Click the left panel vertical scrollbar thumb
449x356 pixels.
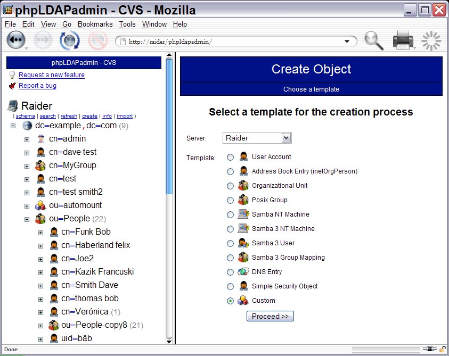point(169,128)
